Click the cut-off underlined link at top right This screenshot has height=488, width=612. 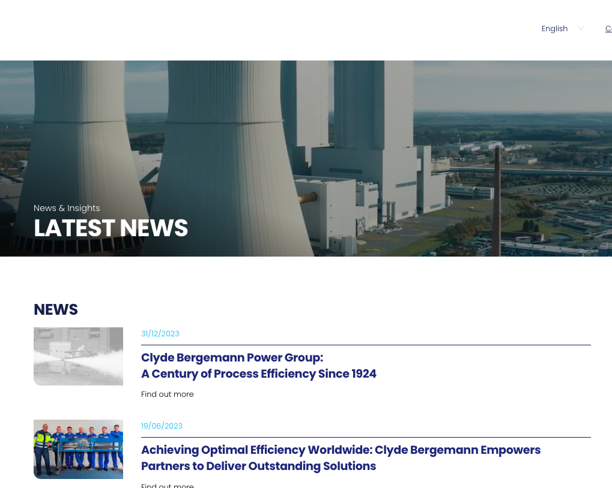click(x=608, y=29)
